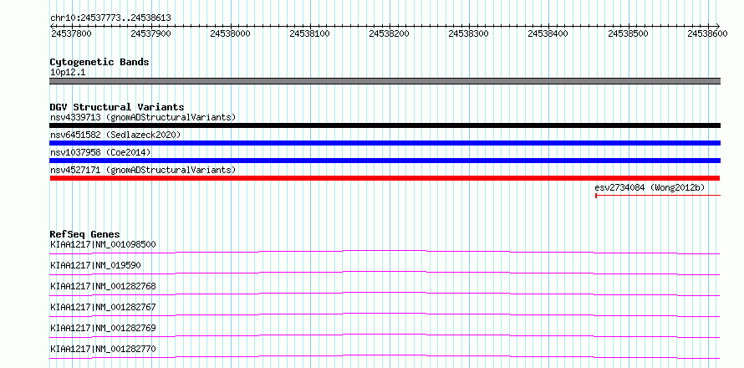This screenshot has width=744, height=368.
Task: Click the red nsv4527171 variant bar
Action: pyautogui.click(x=385, y=178)
